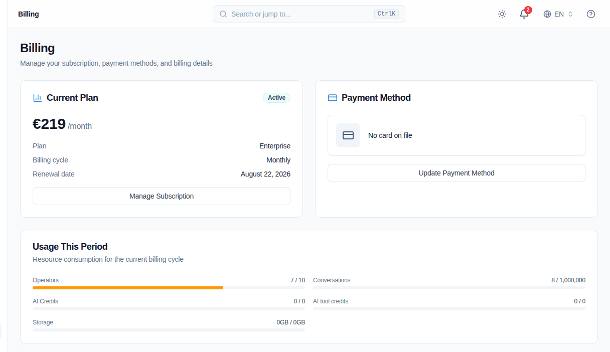Toggle the light/dark theme sun icon

(502, 14)
